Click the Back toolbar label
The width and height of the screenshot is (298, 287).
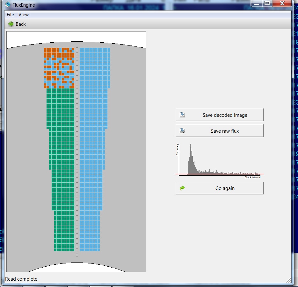[20, 24]
